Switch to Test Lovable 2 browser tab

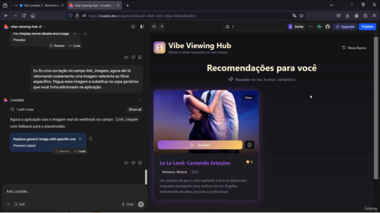tap(39, 5)
